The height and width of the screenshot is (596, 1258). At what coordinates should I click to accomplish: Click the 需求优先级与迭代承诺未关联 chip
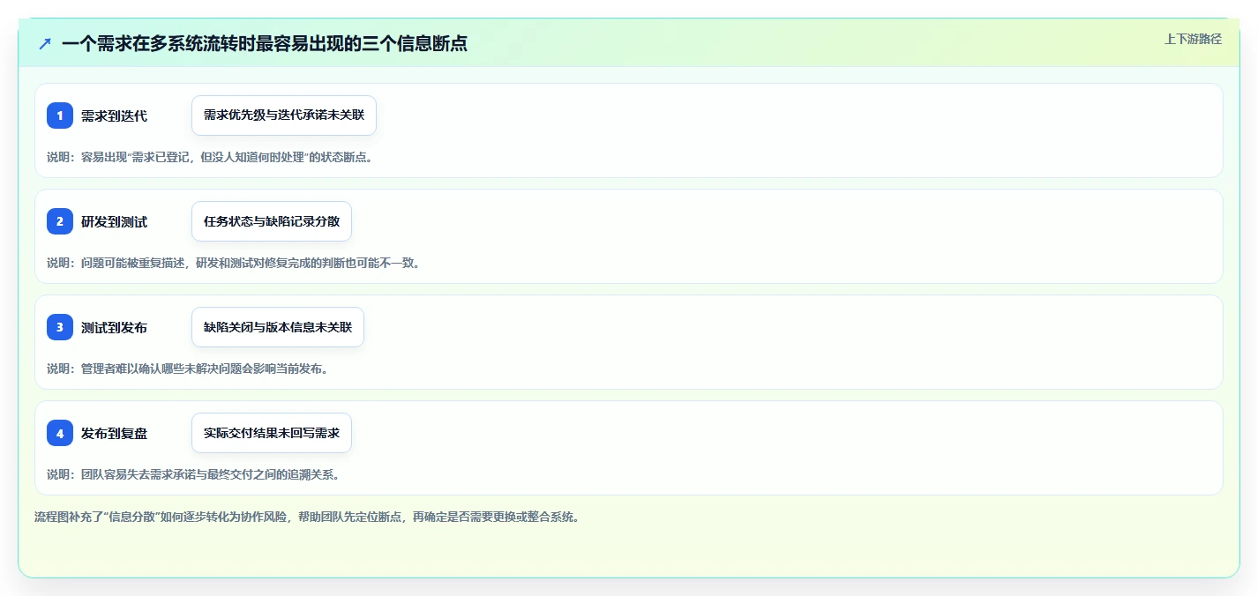pos(284,115)
